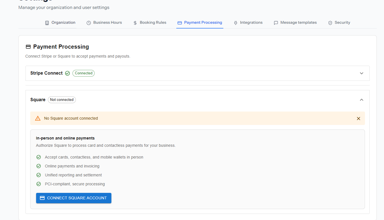Click check icon beside Unified reporting and settlement
Viewport: 384px width, 220px height.
(39, 175)
